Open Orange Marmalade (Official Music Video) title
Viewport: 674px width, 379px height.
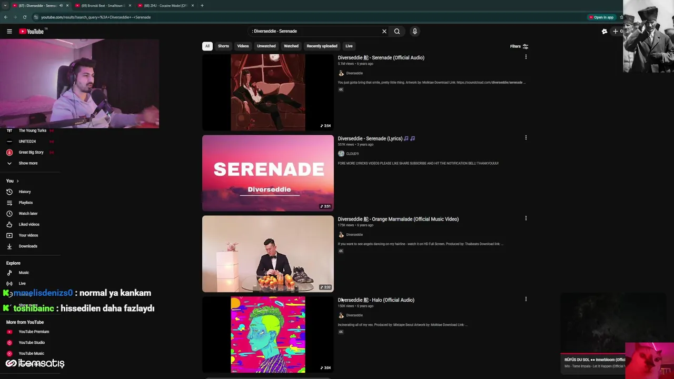pos(398,220)
